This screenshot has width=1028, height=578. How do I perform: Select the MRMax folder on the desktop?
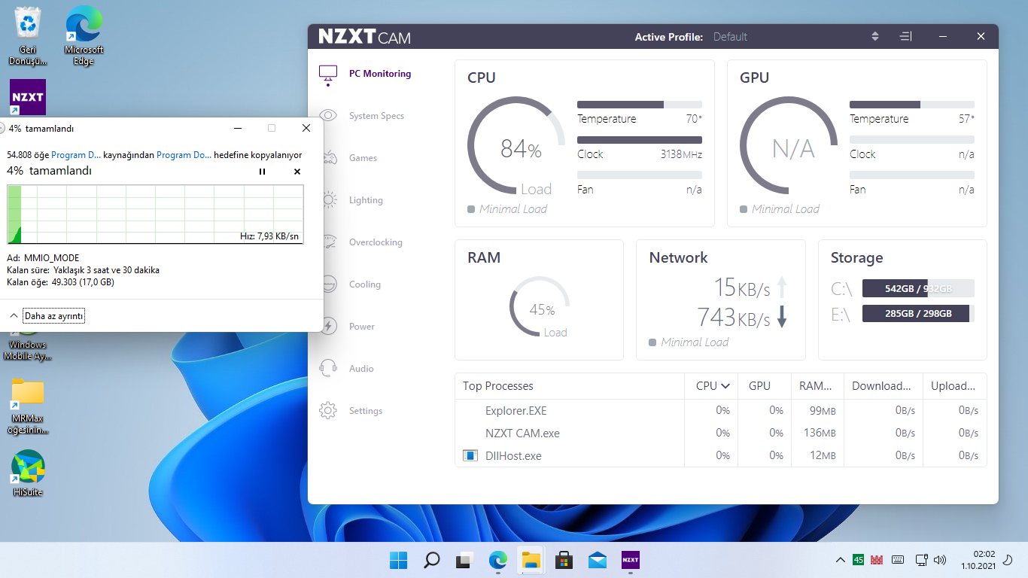pos(28,406)
